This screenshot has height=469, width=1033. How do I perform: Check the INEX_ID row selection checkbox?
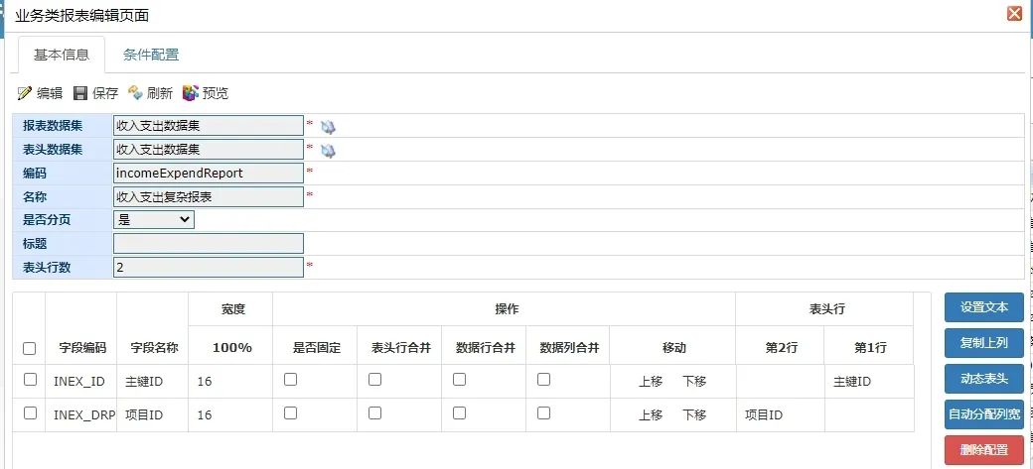click(x=30, y=380)
